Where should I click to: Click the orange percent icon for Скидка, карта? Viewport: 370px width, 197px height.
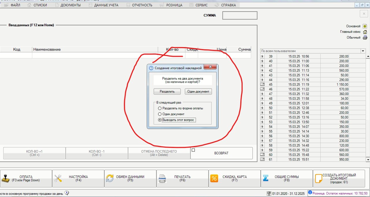tap(214, 178)
